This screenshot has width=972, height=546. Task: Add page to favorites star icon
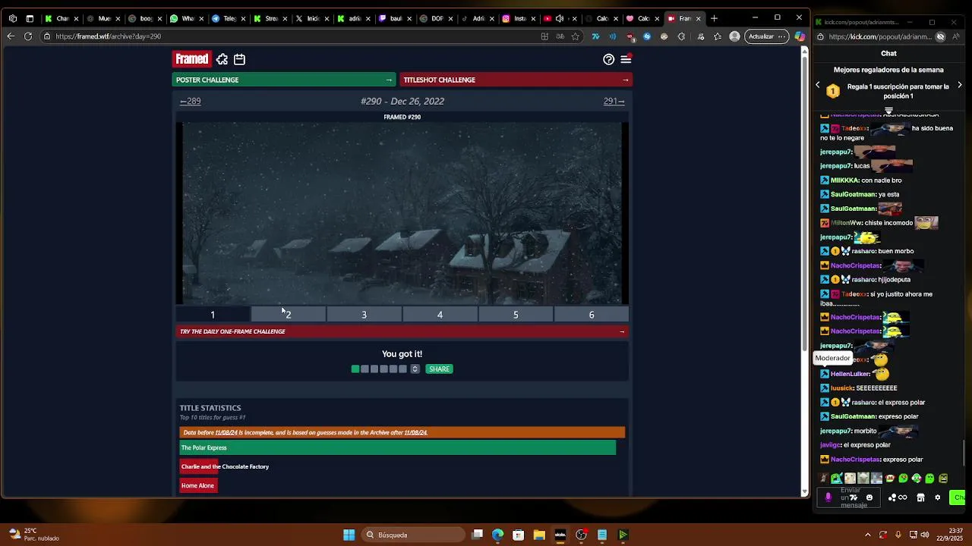tap(576, 36)
